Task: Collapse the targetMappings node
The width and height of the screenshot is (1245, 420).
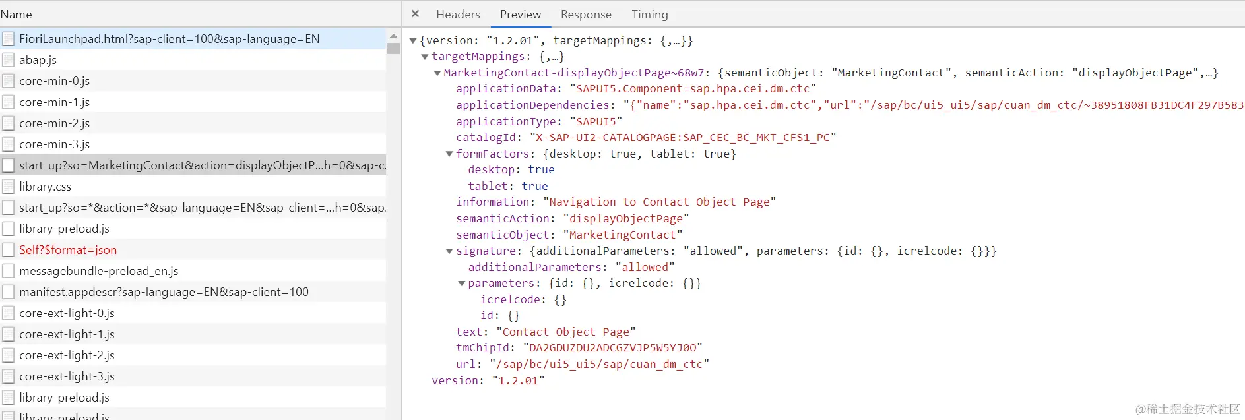Action: [x=425, y=57]
